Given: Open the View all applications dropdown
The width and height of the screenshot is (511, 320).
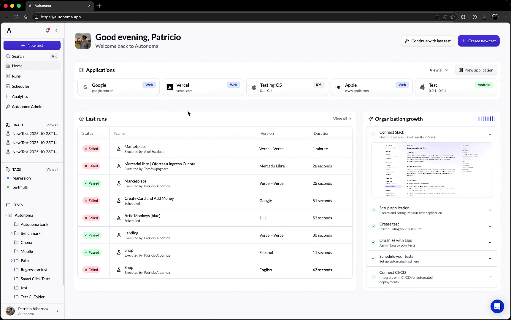Looking at the screenshot, I should (x=439, y=70).
